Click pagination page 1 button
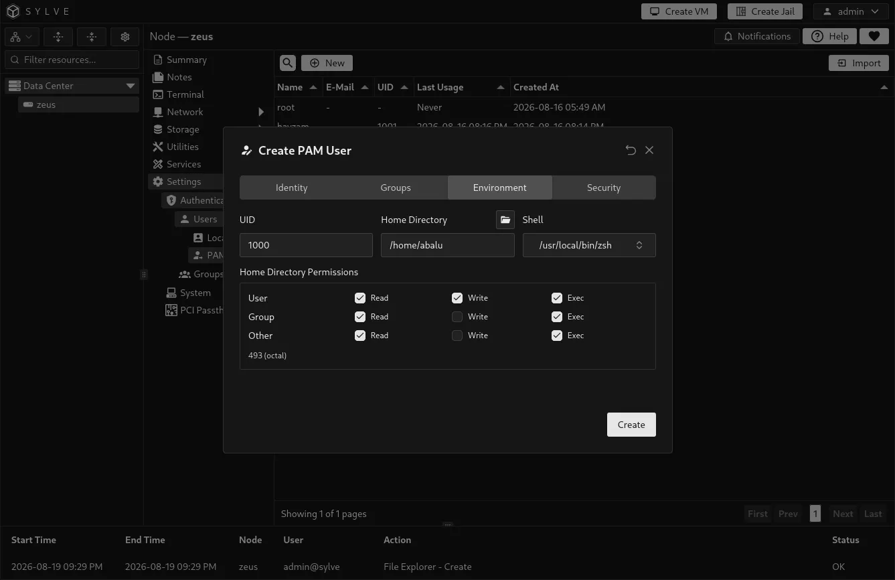The image size is (895, 580). 815,514
